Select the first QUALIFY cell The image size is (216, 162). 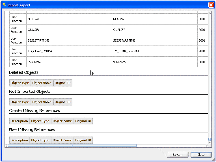coord(69,30)
